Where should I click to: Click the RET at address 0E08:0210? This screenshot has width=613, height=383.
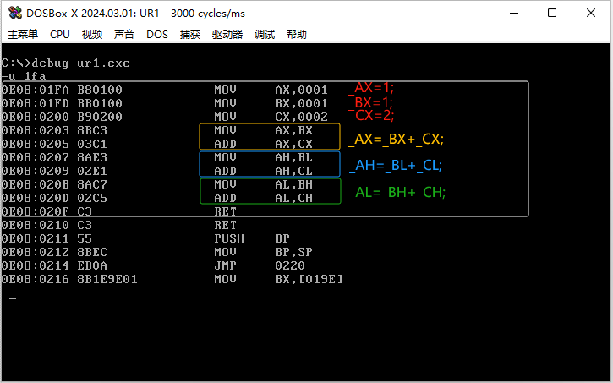tap(225, 225)
